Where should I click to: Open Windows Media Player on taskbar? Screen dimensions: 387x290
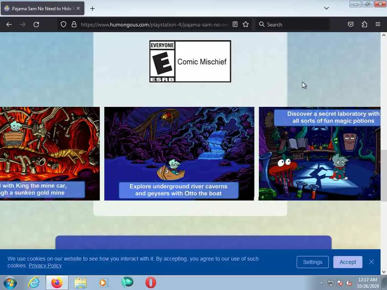[x=104, y=282]
